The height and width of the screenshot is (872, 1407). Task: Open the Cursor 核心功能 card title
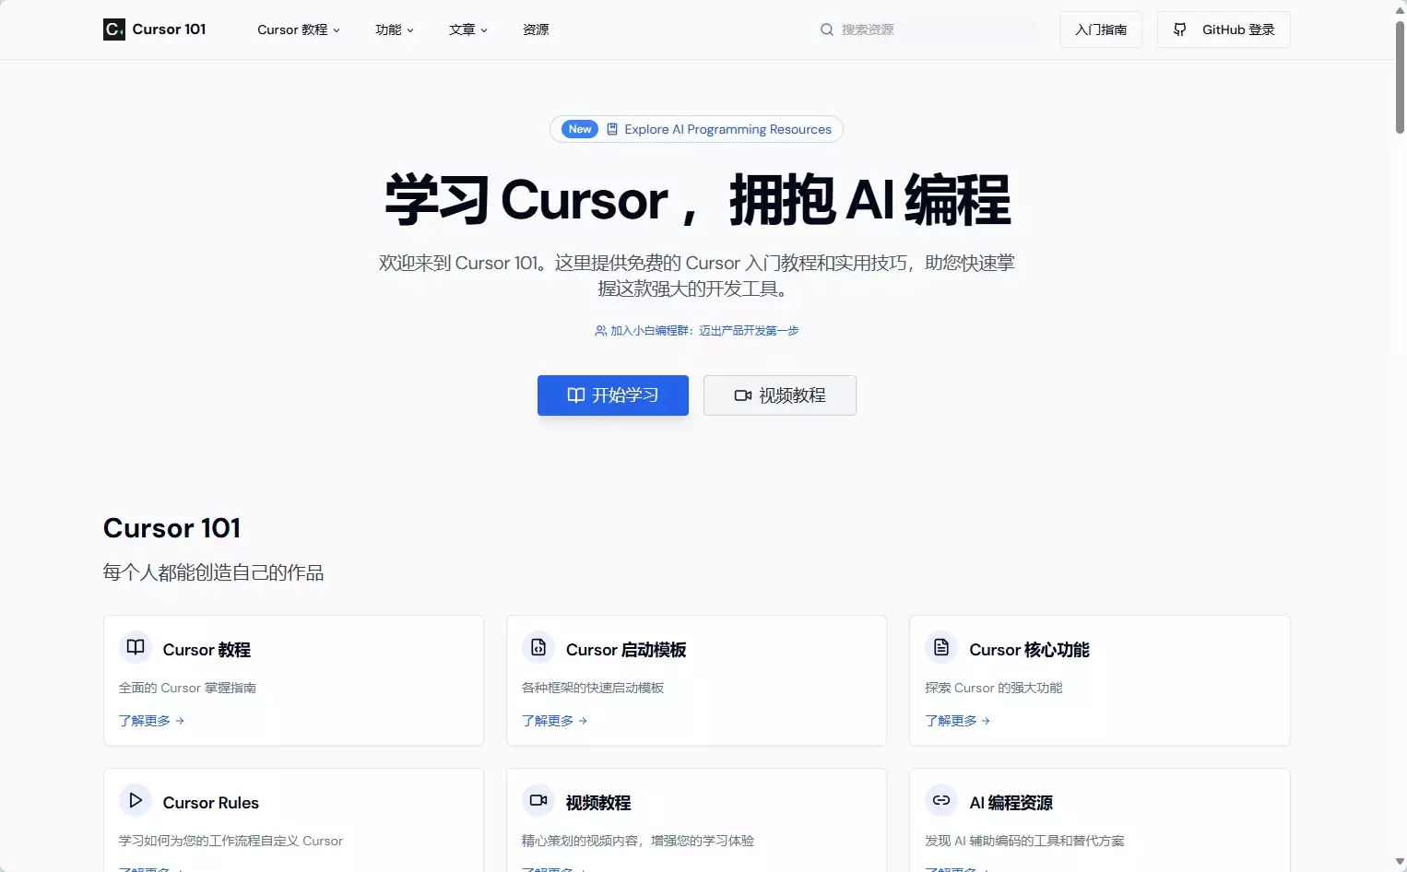(1029, 650)
